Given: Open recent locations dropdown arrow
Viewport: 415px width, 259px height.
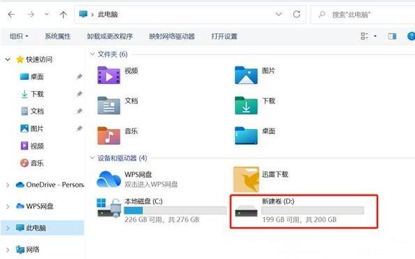Looking at the screenshot, I should coord(47,14).
